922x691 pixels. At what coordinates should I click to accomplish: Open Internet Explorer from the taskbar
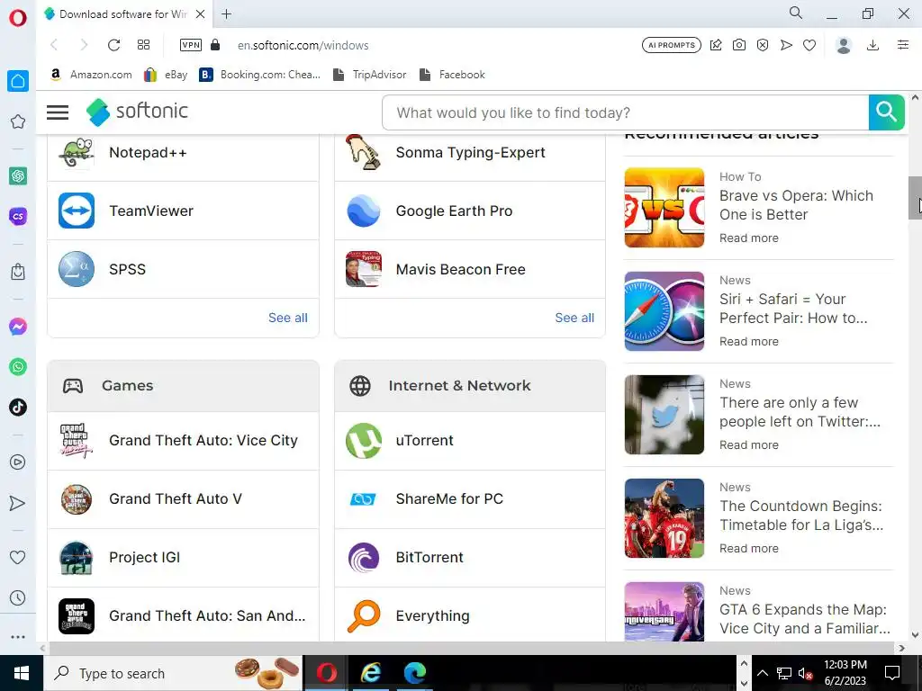pyautogui.click(x=370, y=673)
